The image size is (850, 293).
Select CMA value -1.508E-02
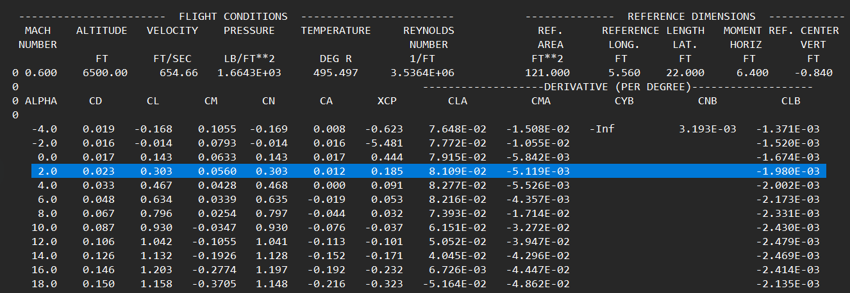[538, 129]
